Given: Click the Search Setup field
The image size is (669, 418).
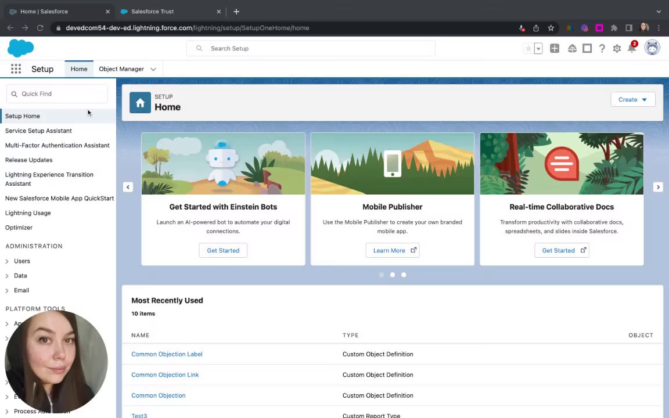Looking at the screenshot, I should click(x=311, y=49).
